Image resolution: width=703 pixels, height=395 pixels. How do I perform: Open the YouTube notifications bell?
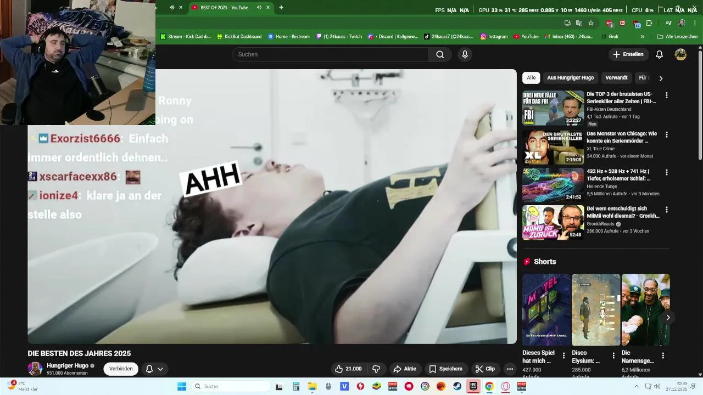pos(660,54)
